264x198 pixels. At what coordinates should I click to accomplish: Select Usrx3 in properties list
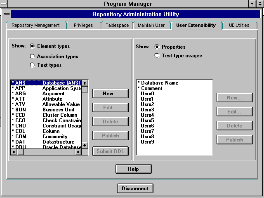point(147,110)
